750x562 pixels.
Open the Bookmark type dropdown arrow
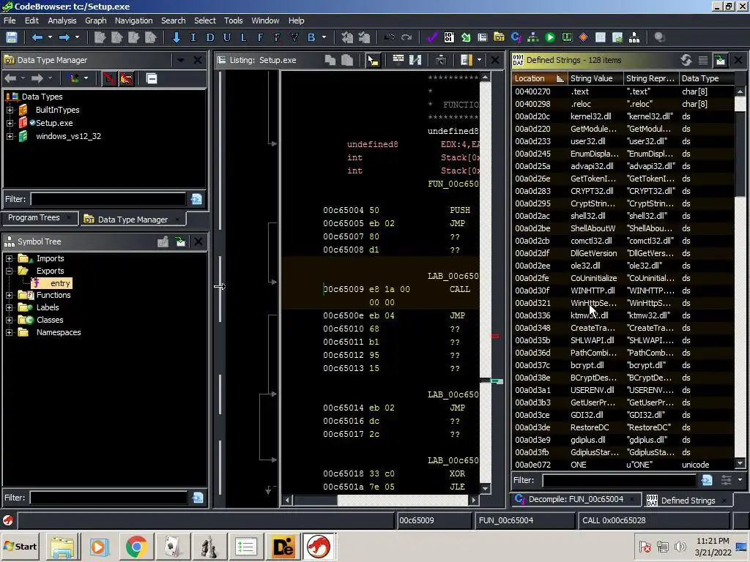click(x=324, y=37)
